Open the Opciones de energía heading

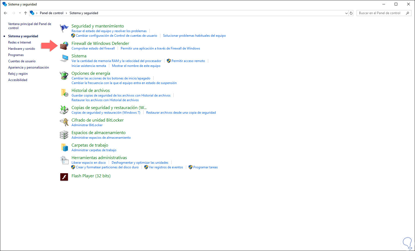click(91, 73)
